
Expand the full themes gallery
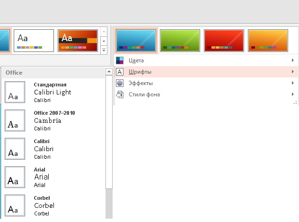click(x=104, y=50)
